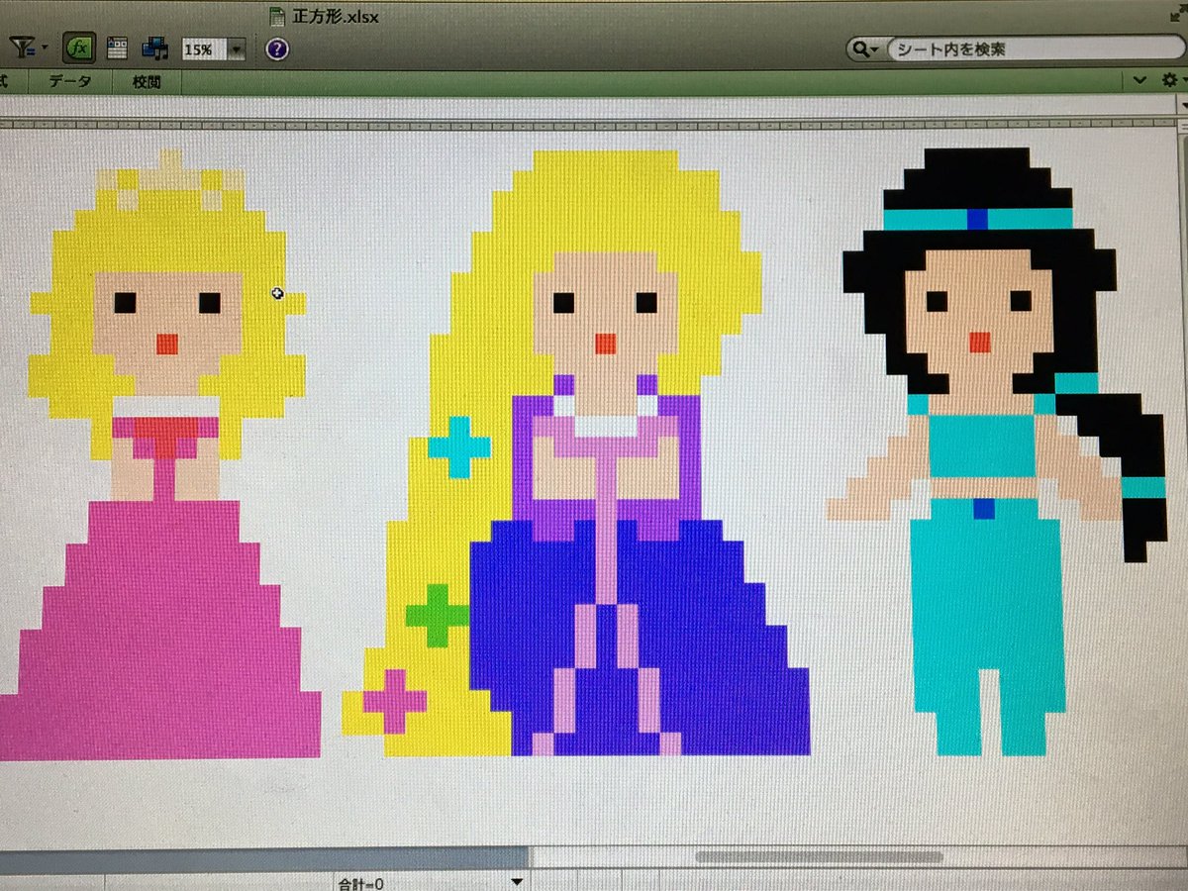Open the toolbox icon next to fx
This screenshot has width=1188, height=891.
tap(118, 48)
